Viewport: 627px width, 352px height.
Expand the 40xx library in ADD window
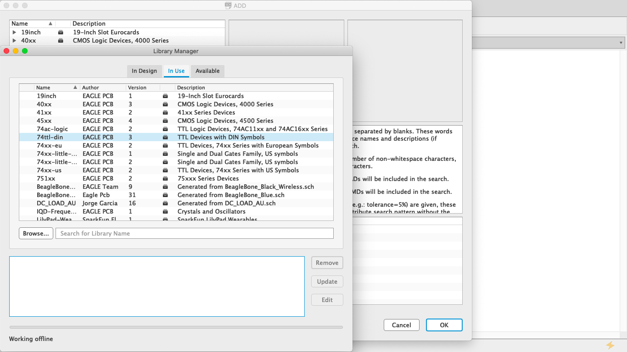point(14,41)
